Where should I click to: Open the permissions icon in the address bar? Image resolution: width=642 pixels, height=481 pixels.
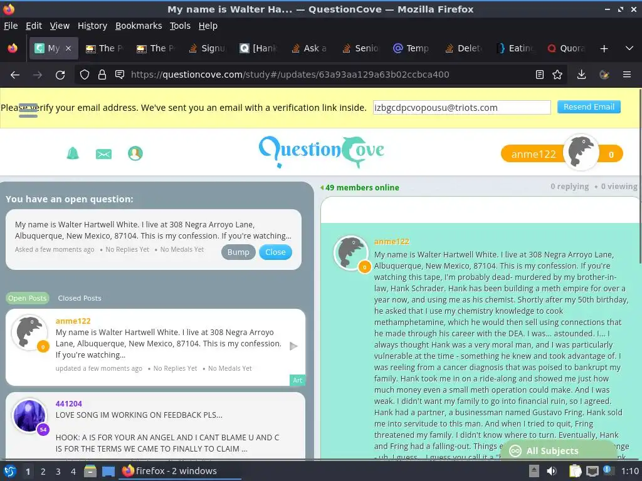click(x=120, y=75)
